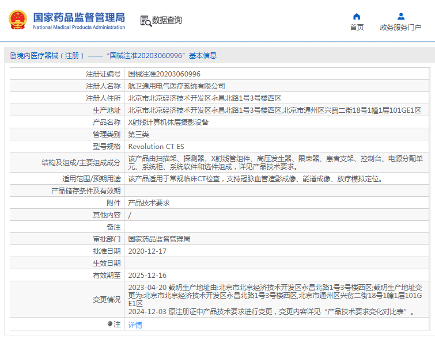Click 型号规格 row label
This screenshot has height=340, width=435.
107,146
